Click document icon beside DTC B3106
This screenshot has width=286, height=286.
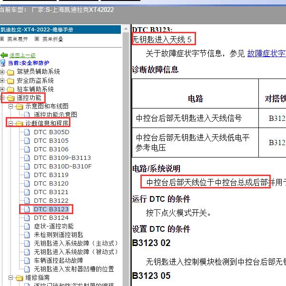click(x=27, y=149)
